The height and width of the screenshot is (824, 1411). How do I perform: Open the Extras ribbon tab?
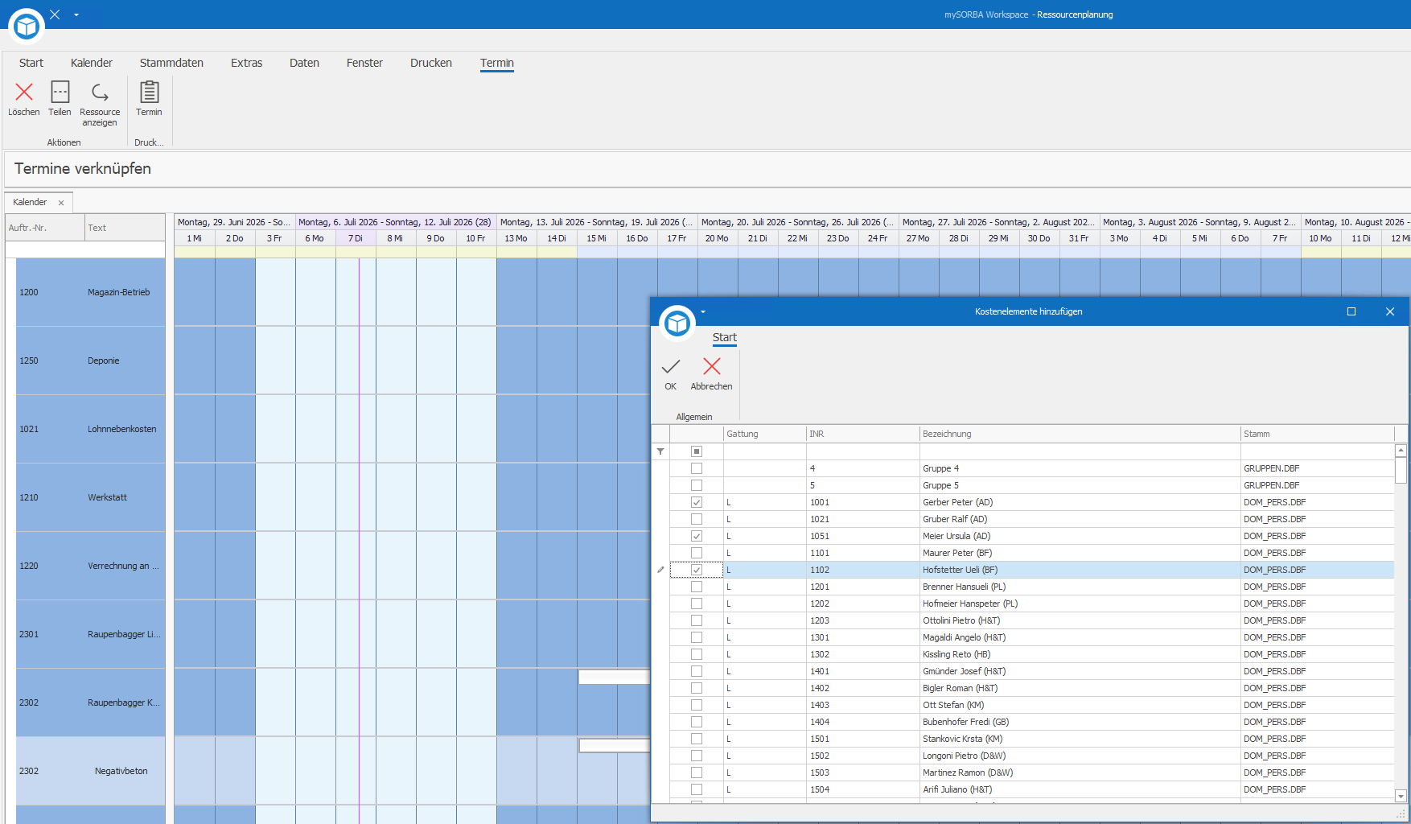coord(246,63)
